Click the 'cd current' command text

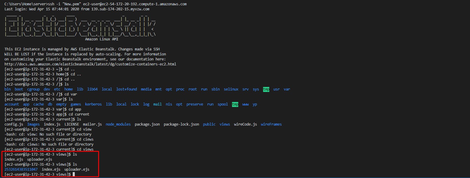pyautogui.click(x=79, y=114)
